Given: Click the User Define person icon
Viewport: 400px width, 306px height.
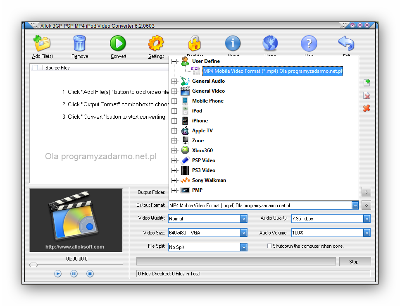Looking at the screenshot, I should [185, 61].
